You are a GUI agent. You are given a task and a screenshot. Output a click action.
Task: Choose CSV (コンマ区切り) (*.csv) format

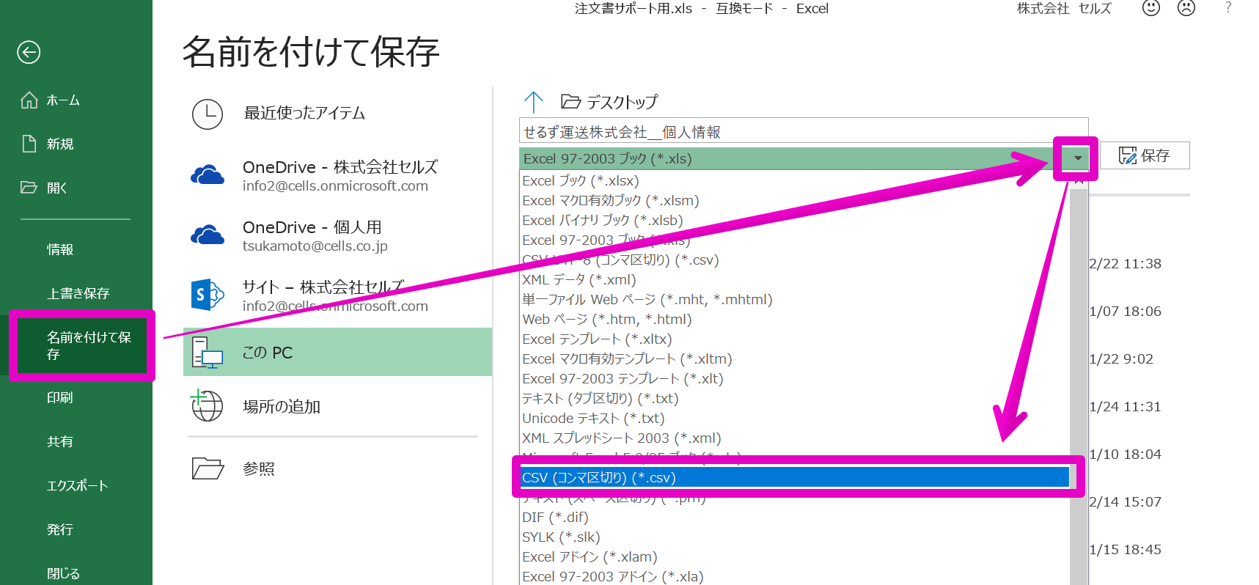(795, 477)
